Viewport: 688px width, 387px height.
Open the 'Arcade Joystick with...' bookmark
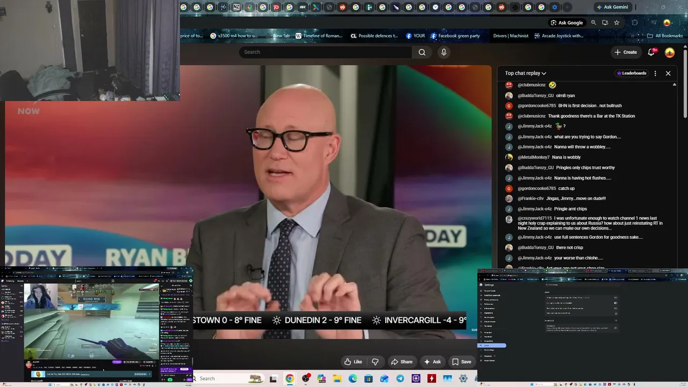(x=558, y=36)
